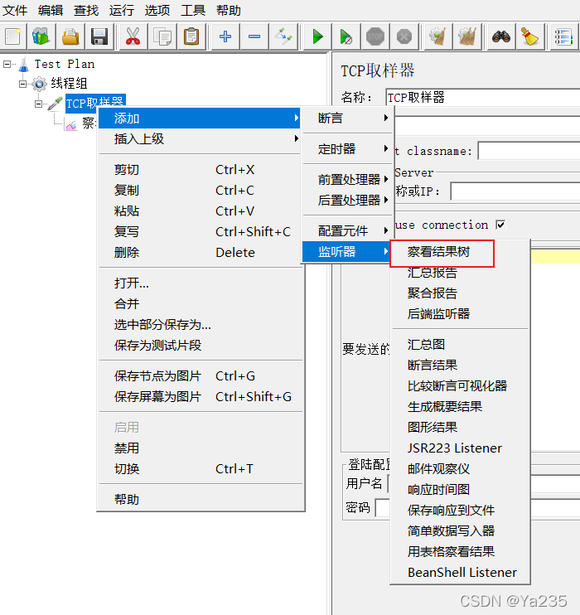Click the Copy toolbar icon
The image size is (580, 615).
(x=162, y=36)
